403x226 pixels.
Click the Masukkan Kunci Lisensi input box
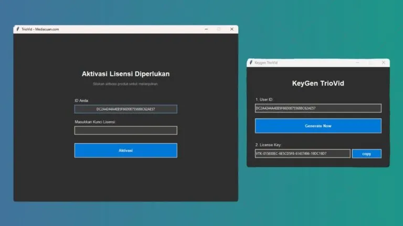click(125, 130)
